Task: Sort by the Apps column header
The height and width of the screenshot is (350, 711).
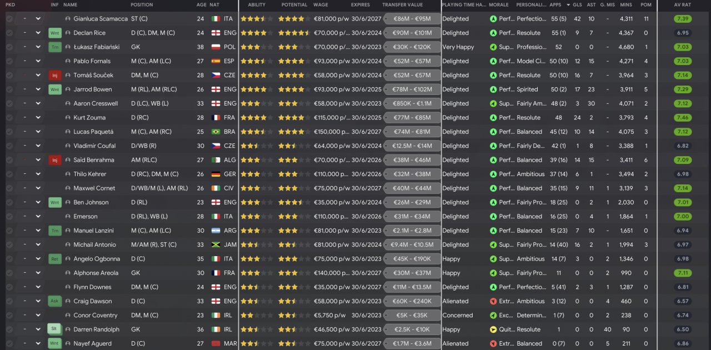Action: pos(555,4)
